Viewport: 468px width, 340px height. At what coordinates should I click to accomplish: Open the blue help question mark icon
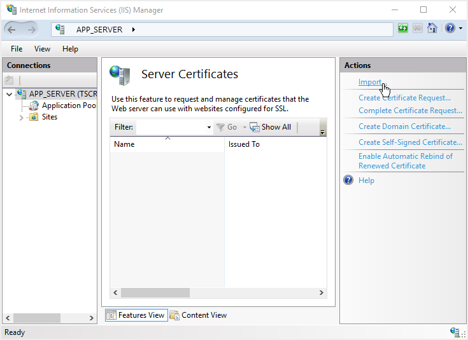[x=450, y=29]
